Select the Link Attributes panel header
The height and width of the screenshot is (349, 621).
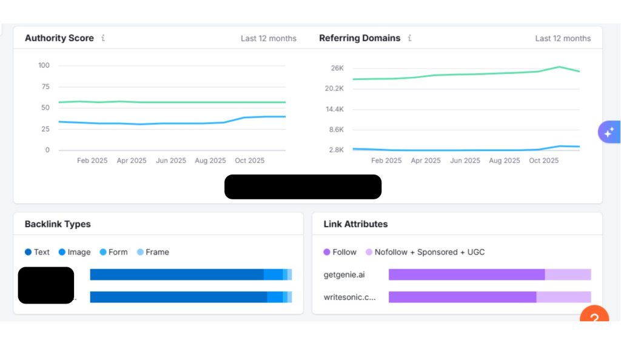(355, 224)
